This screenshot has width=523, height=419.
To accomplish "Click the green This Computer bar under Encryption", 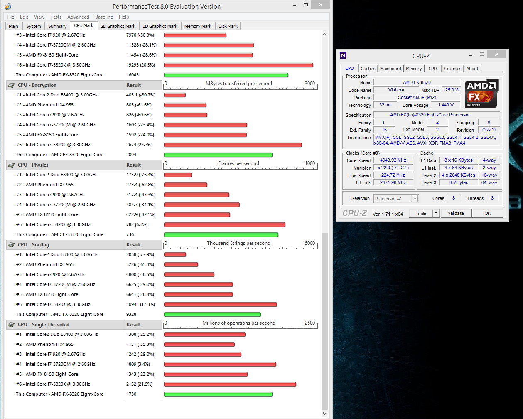I will coord(218,155).
